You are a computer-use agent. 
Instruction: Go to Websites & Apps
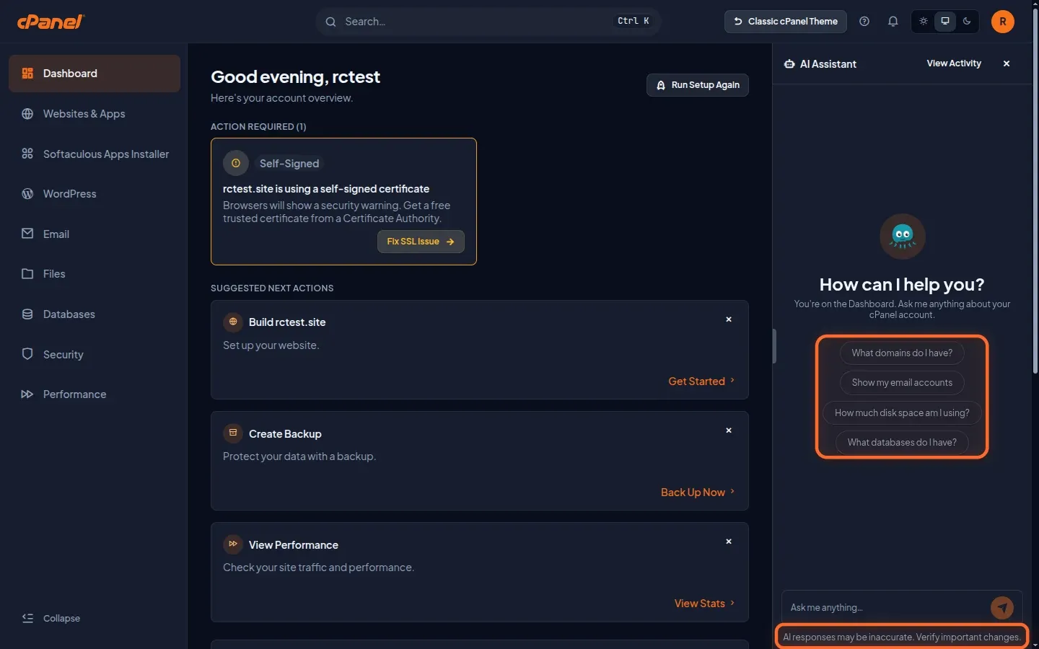[x=95, y=114]
